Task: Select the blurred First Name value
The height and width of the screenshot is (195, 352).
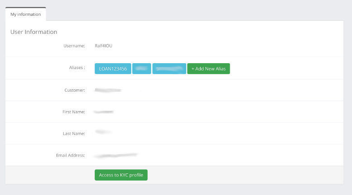Action: click(103, 111)
